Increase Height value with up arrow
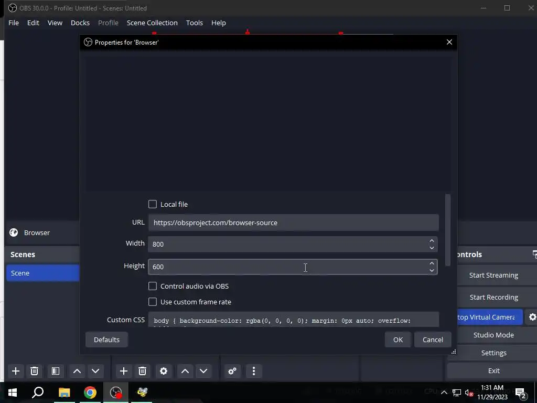The height and width of the screenshot is (403, 537). click(432, 263)
